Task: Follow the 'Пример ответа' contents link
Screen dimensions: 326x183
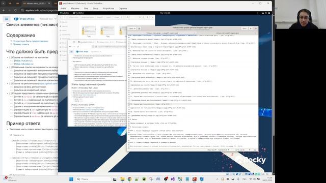Action: pyautogui.click(x=21, y=44)
